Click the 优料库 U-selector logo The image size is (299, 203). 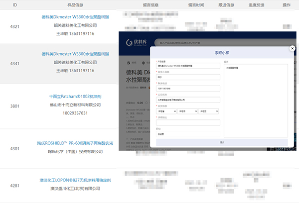tap(137, 43)
